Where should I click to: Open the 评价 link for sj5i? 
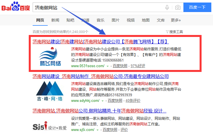point(124,130)
